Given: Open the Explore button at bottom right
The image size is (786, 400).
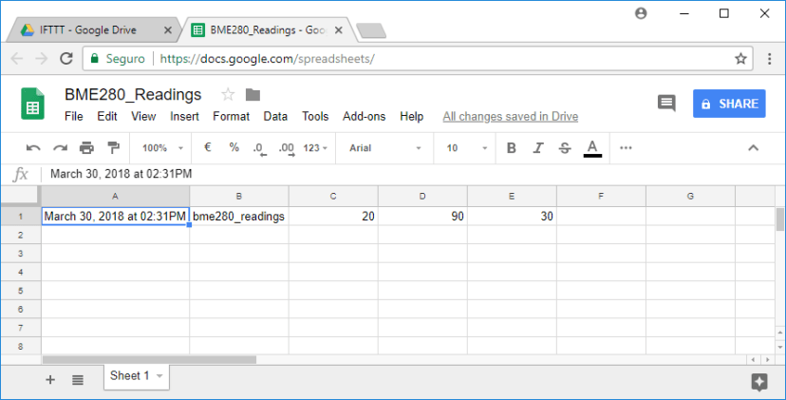Looking at the screenshot, I should [758, 381].
